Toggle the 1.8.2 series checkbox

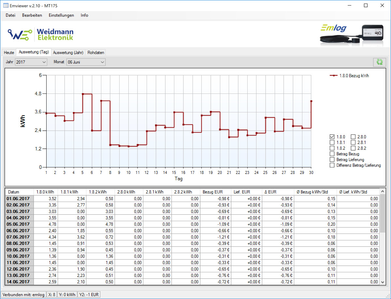tap(332, 148)
